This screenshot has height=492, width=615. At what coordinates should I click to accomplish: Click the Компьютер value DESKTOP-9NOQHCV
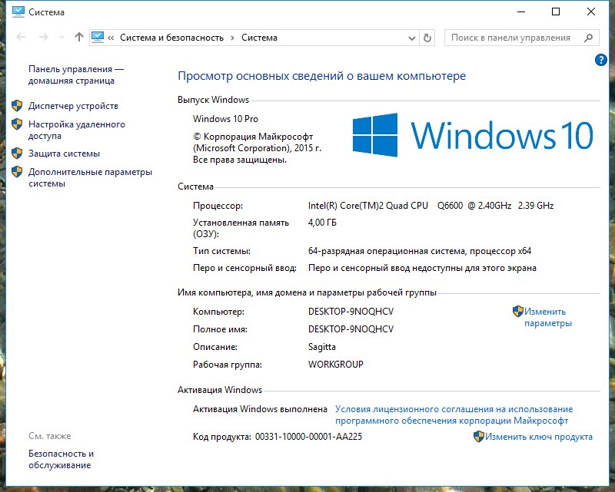(351, 312)
